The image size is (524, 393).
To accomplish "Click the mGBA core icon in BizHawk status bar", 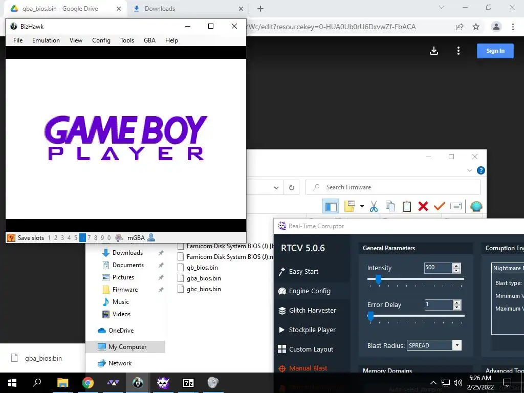I will pos(119,238).
